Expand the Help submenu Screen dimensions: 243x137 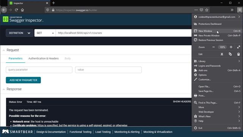(217, 121)
